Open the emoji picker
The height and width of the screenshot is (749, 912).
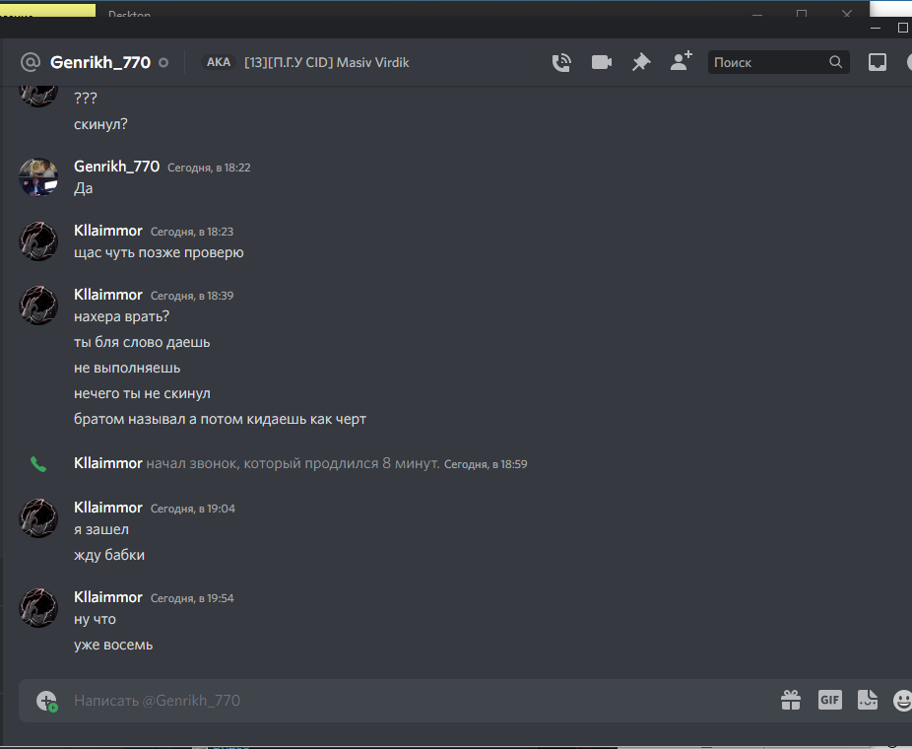903,700
